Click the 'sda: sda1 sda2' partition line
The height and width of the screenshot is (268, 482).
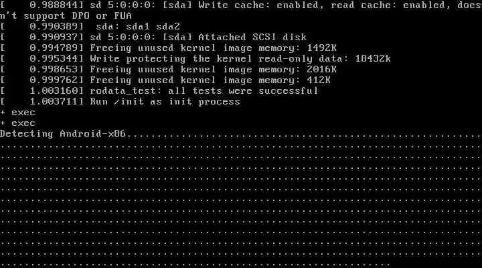(138, 26)
